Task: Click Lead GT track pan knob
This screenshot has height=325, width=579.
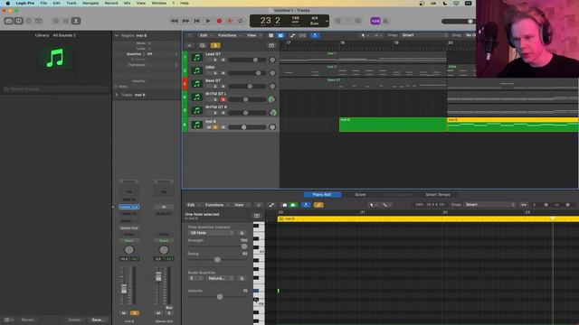Action: pos(272,60)
